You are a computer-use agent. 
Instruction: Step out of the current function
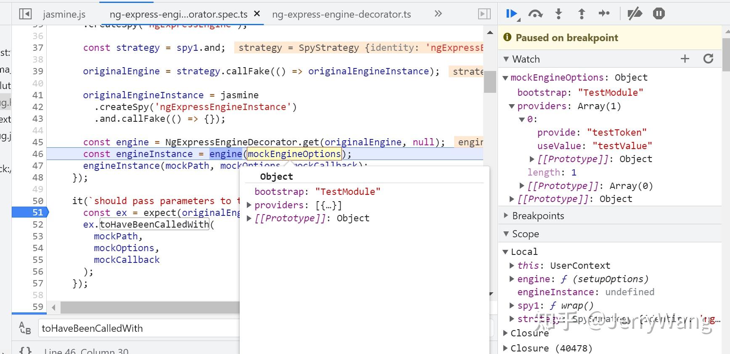(x=582, y=14)
